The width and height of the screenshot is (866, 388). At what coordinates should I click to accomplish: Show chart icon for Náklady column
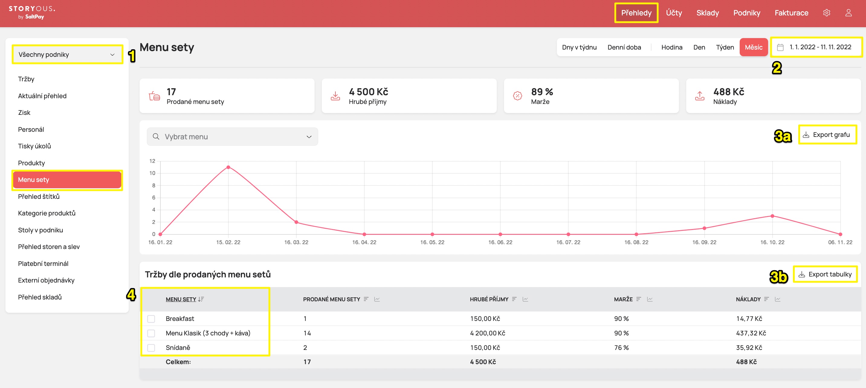(777, 299)
